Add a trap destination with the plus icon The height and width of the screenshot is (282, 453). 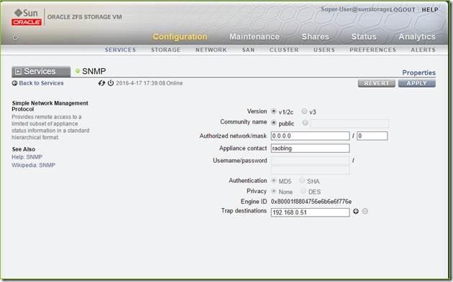[x=356, y=212]
